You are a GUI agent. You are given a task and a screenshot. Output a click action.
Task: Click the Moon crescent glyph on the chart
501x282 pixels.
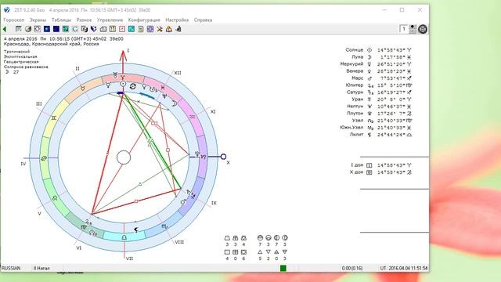175,103
